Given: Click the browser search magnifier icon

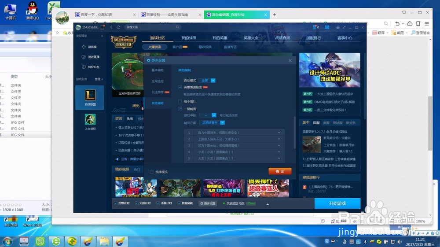Looking at the screenshot, I should click(386, 24).
